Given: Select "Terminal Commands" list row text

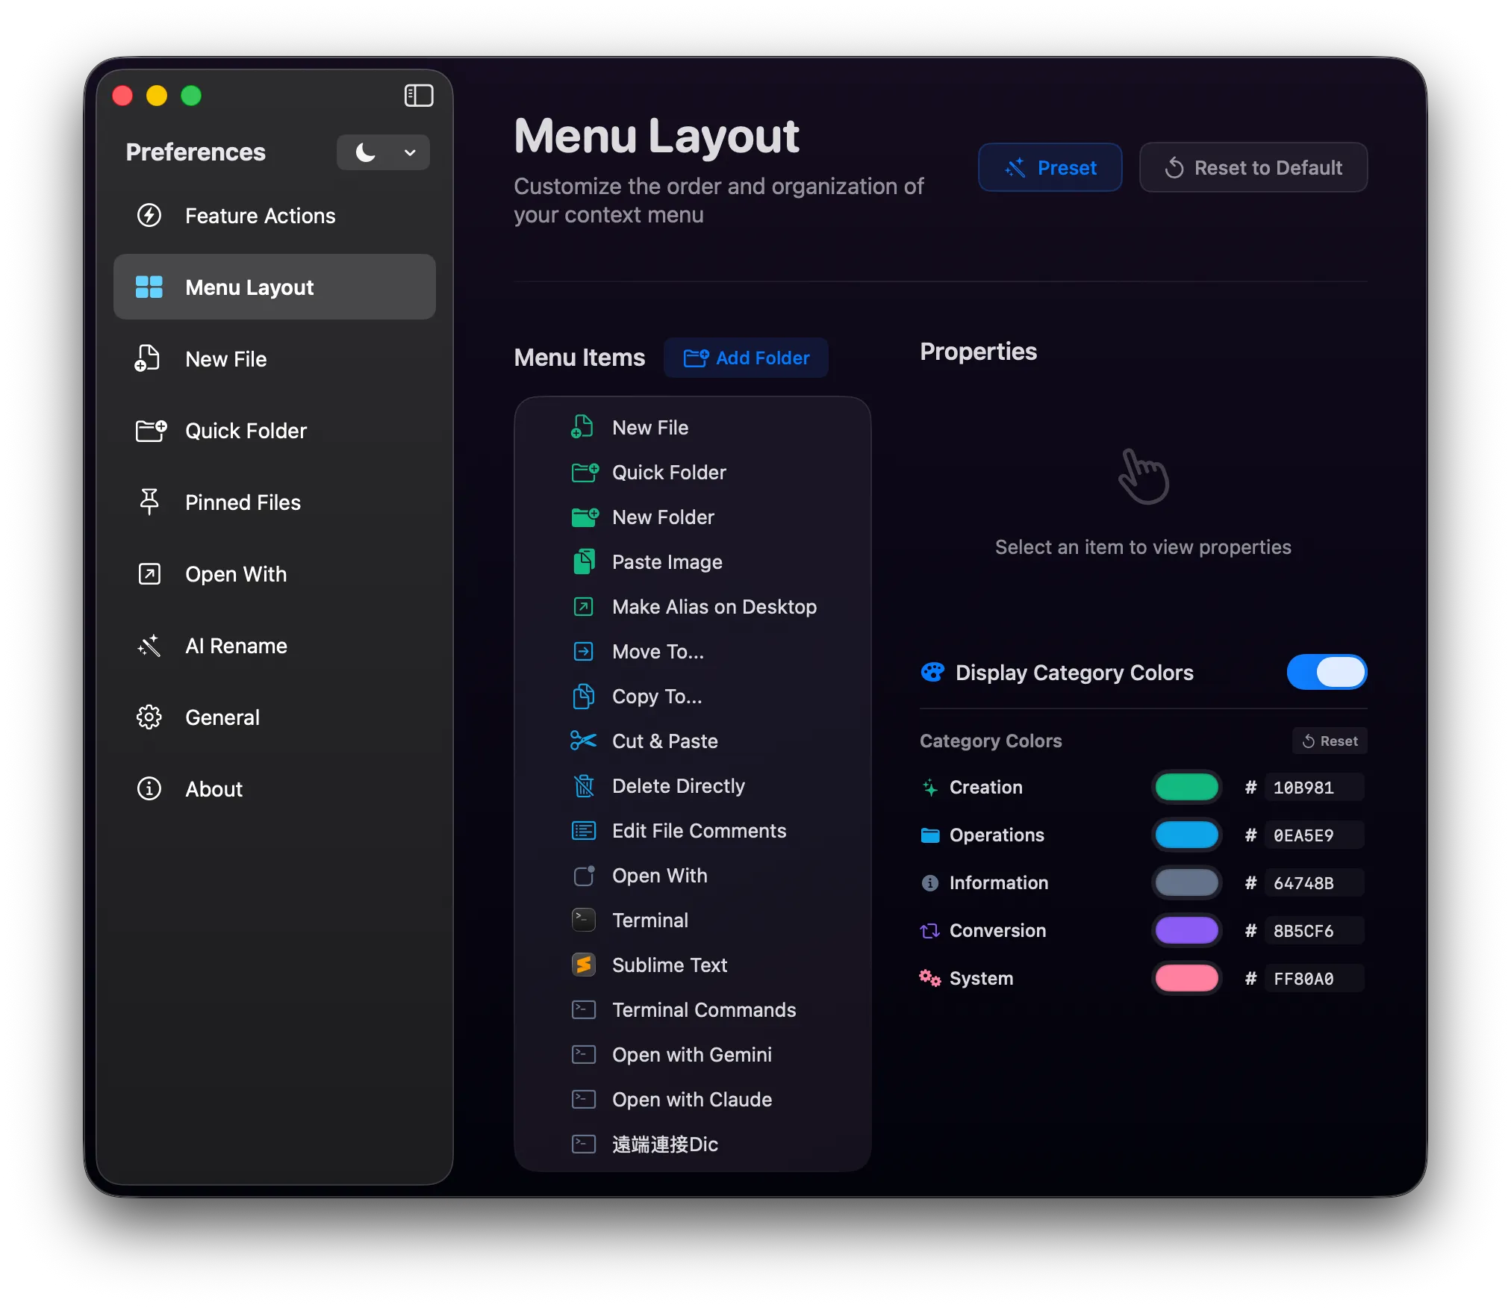Looking at the screenshot, I should pyautogui.click(x=704, y=1009).
